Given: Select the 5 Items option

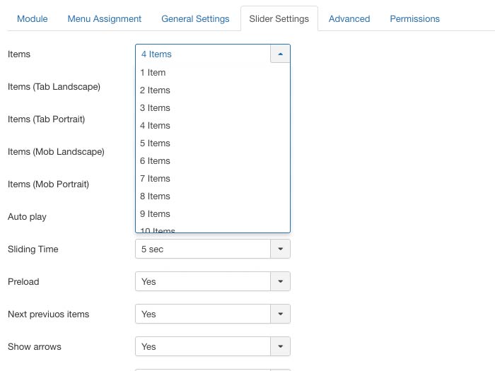Looking at the screenshot, I should [155, 143].
